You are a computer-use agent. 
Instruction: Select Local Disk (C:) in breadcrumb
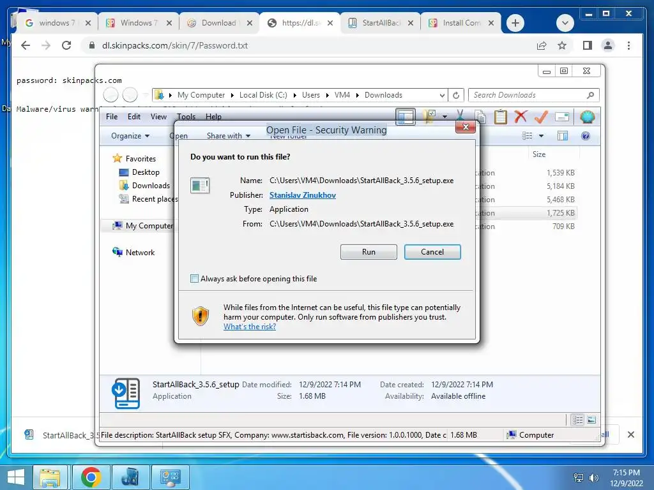click(263, 95)
